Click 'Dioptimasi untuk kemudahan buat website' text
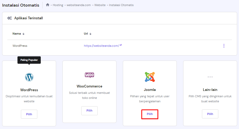 coord(29,99)
